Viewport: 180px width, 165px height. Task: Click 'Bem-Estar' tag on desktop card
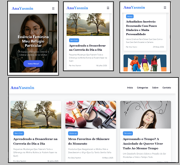(x=19, y=133)
